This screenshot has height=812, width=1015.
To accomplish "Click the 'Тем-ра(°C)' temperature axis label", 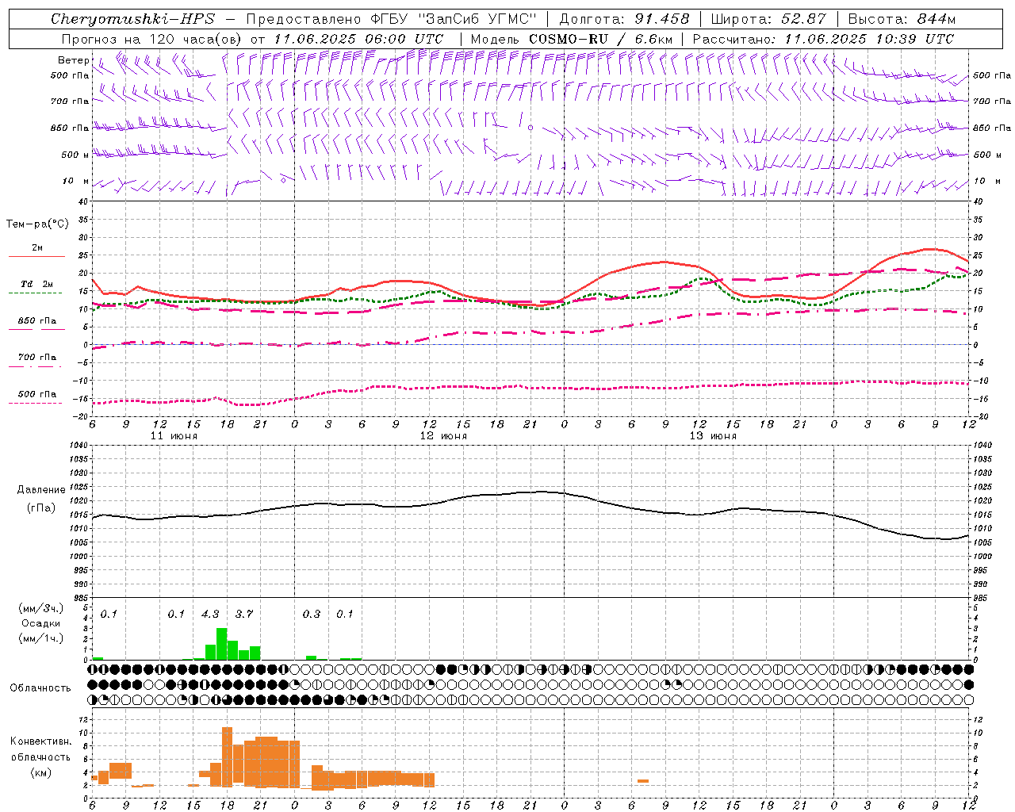I will (37, 224).
